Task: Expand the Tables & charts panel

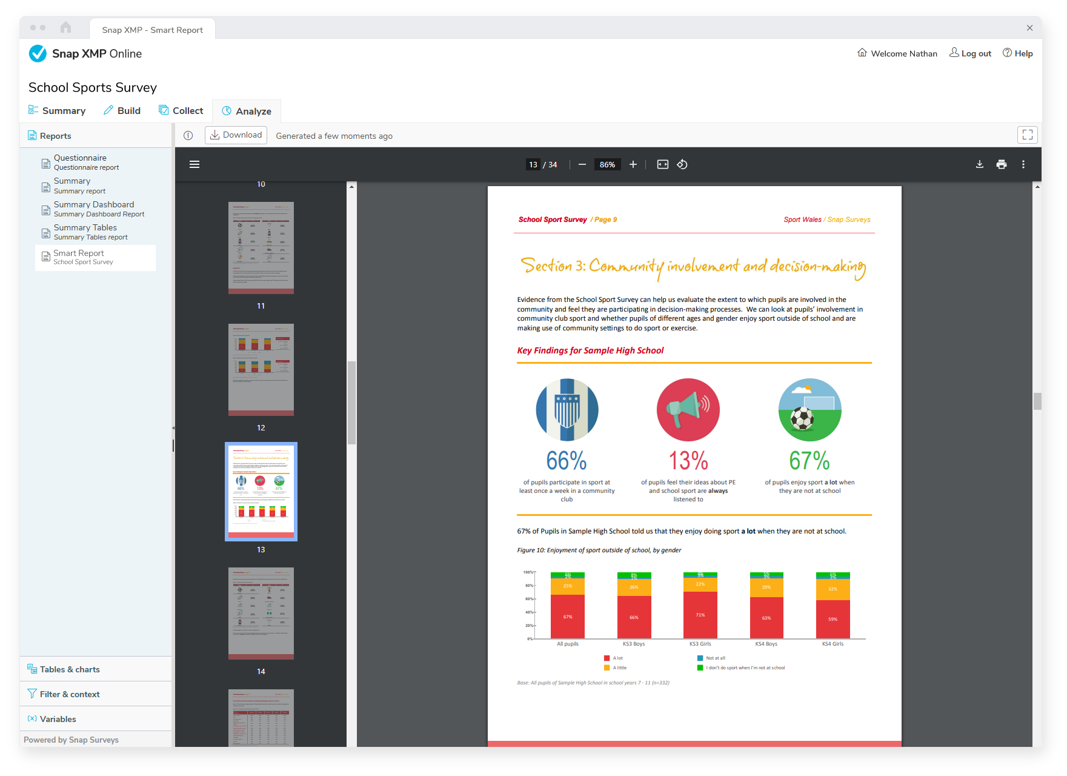Action: [x=70, y=669]
